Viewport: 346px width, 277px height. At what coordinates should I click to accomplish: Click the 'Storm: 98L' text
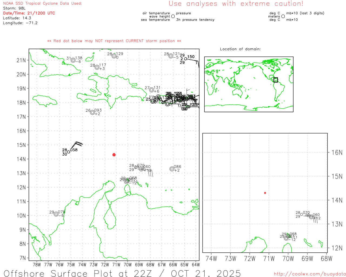point(14,8)
